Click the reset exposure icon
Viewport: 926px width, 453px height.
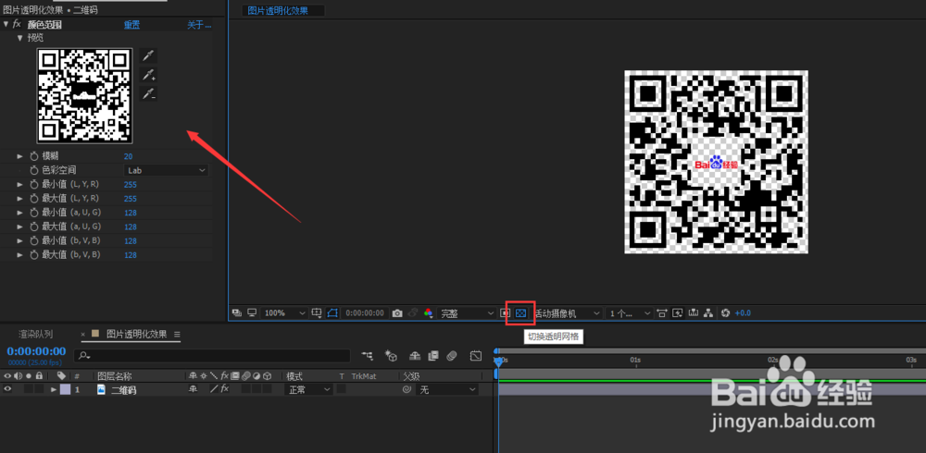[x=726, y=312]
